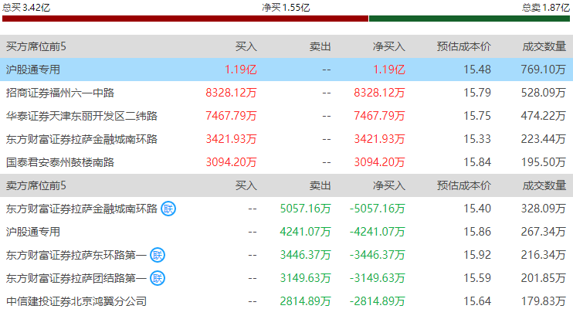
Task: Open buyer seat 东方财富证券拉萨金融城南环路
Action: tap(82, 139)
